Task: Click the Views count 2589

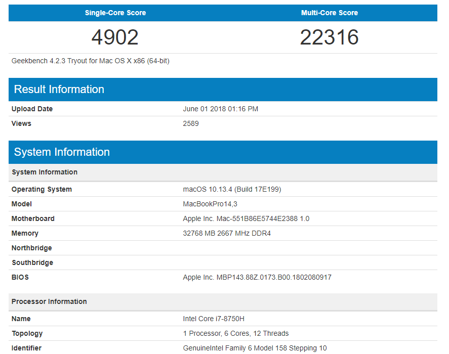Action: pyautogui.click(x=191, y=123)
